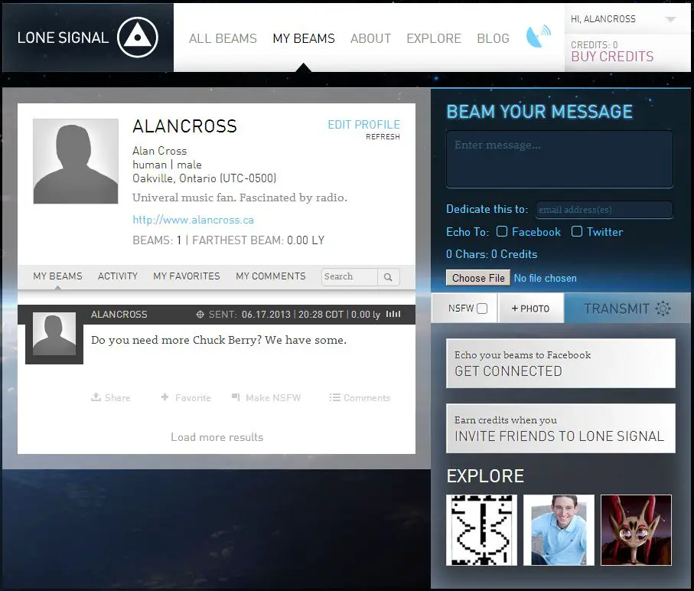This screenshot has height=591, width=694.
Task: Click the search magnifier icon
Action: 388,277
